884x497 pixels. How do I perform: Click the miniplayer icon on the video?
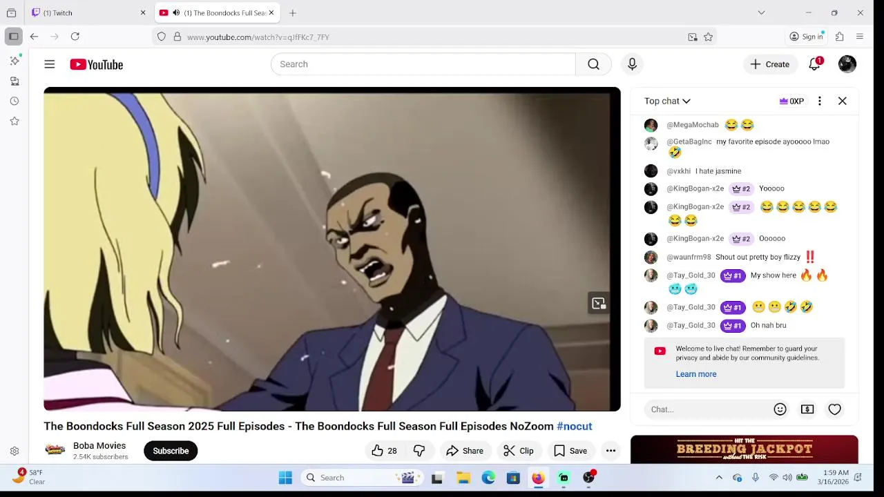coord(599,303)
